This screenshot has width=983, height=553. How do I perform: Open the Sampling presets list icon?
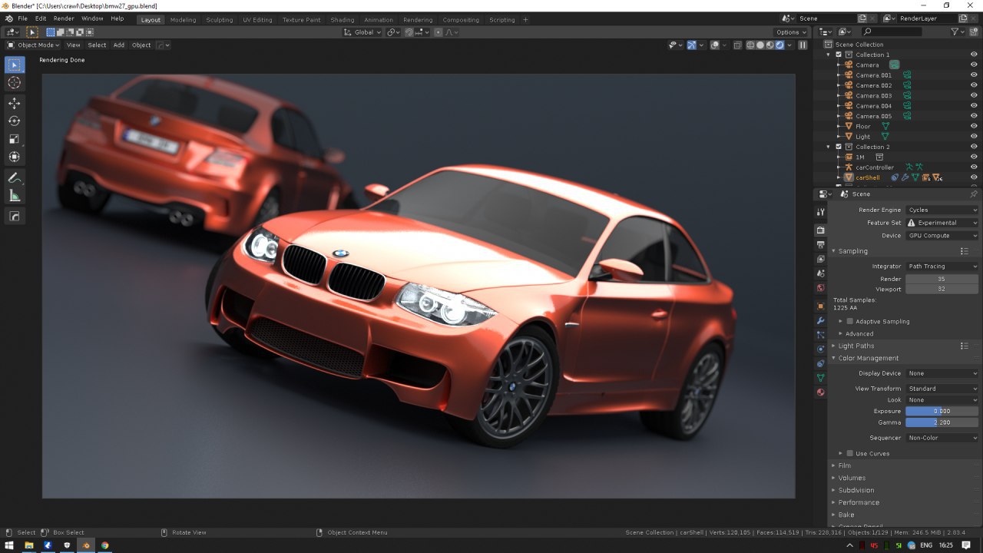(964, 251)
